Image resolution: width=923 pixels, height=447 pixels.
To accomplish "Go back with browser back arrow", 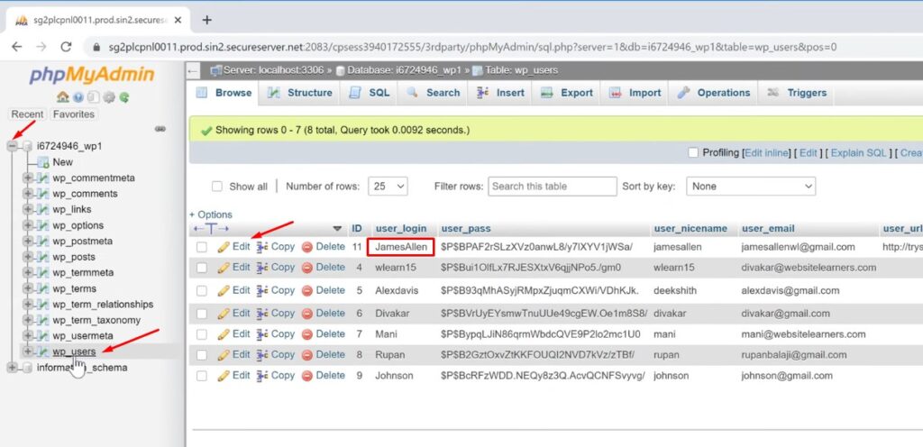I will pyautogui.click(x=17, y=47).
